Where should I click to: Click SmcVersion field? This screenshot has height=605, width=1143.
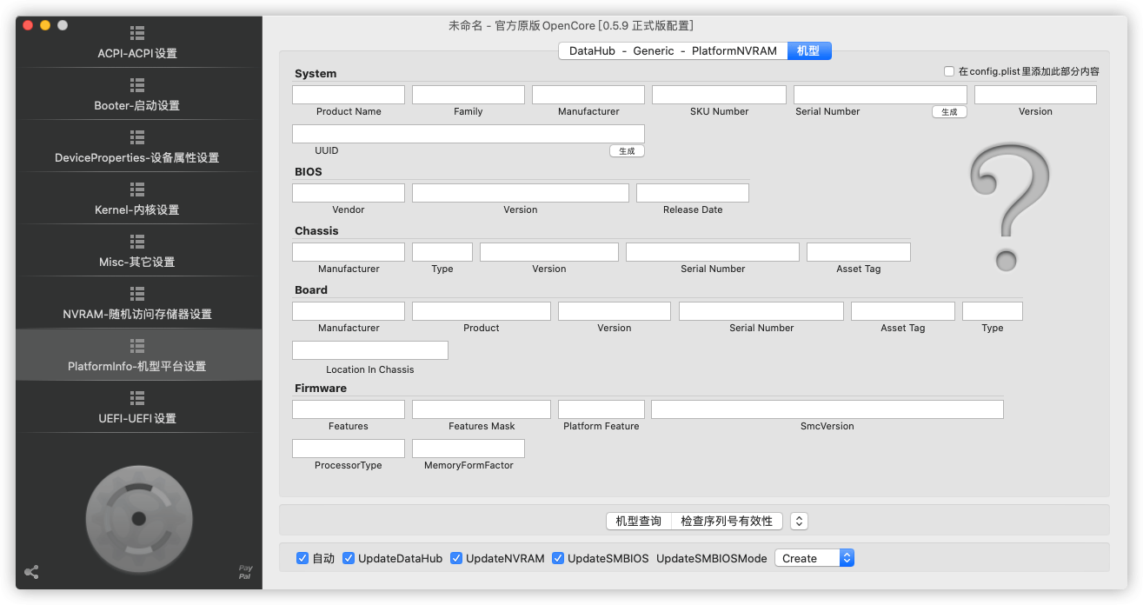coord(827,409)
